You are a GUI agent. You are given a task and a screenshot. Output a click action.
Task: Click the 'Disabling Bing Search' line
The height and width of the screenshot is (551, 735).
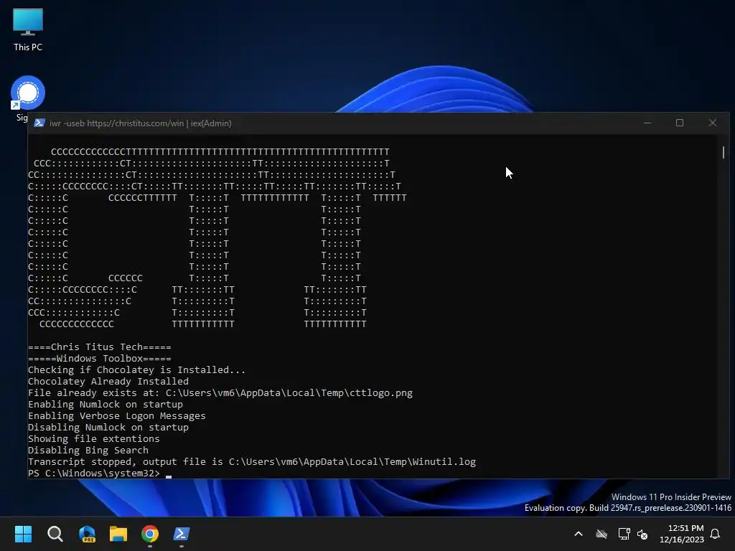pyautogui.click(x=88, y=451)
